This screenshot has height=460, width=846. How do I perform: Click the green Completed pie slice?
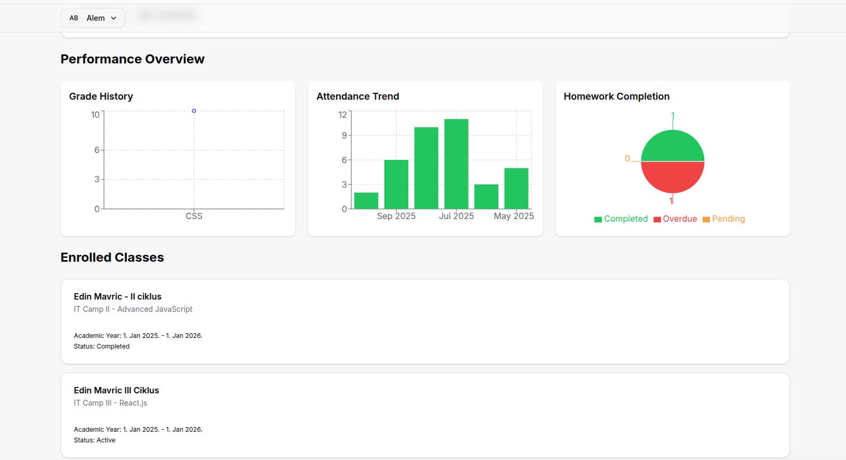673,146
